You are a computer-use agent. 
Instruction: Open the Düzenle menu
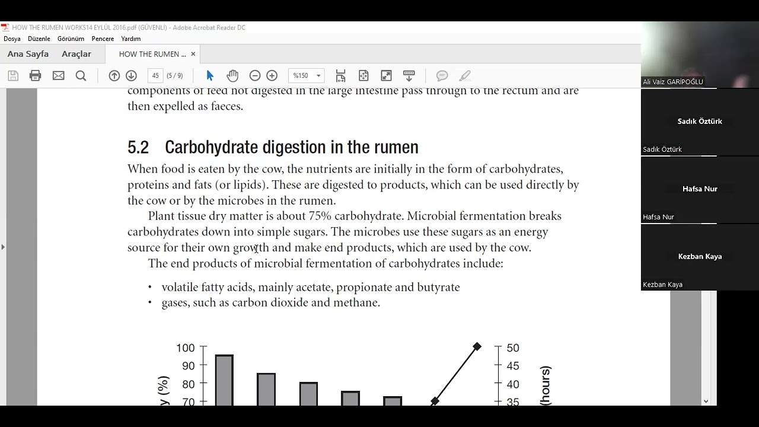click(x=39, y=39)
